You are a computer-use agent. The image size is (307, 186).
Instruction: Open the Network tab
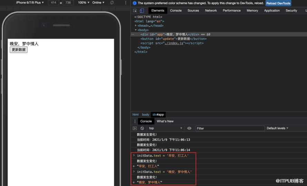point(211,11)
